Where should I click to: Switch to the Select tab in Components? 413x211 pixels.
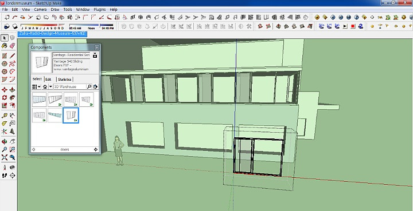click(x=37, y=79)
